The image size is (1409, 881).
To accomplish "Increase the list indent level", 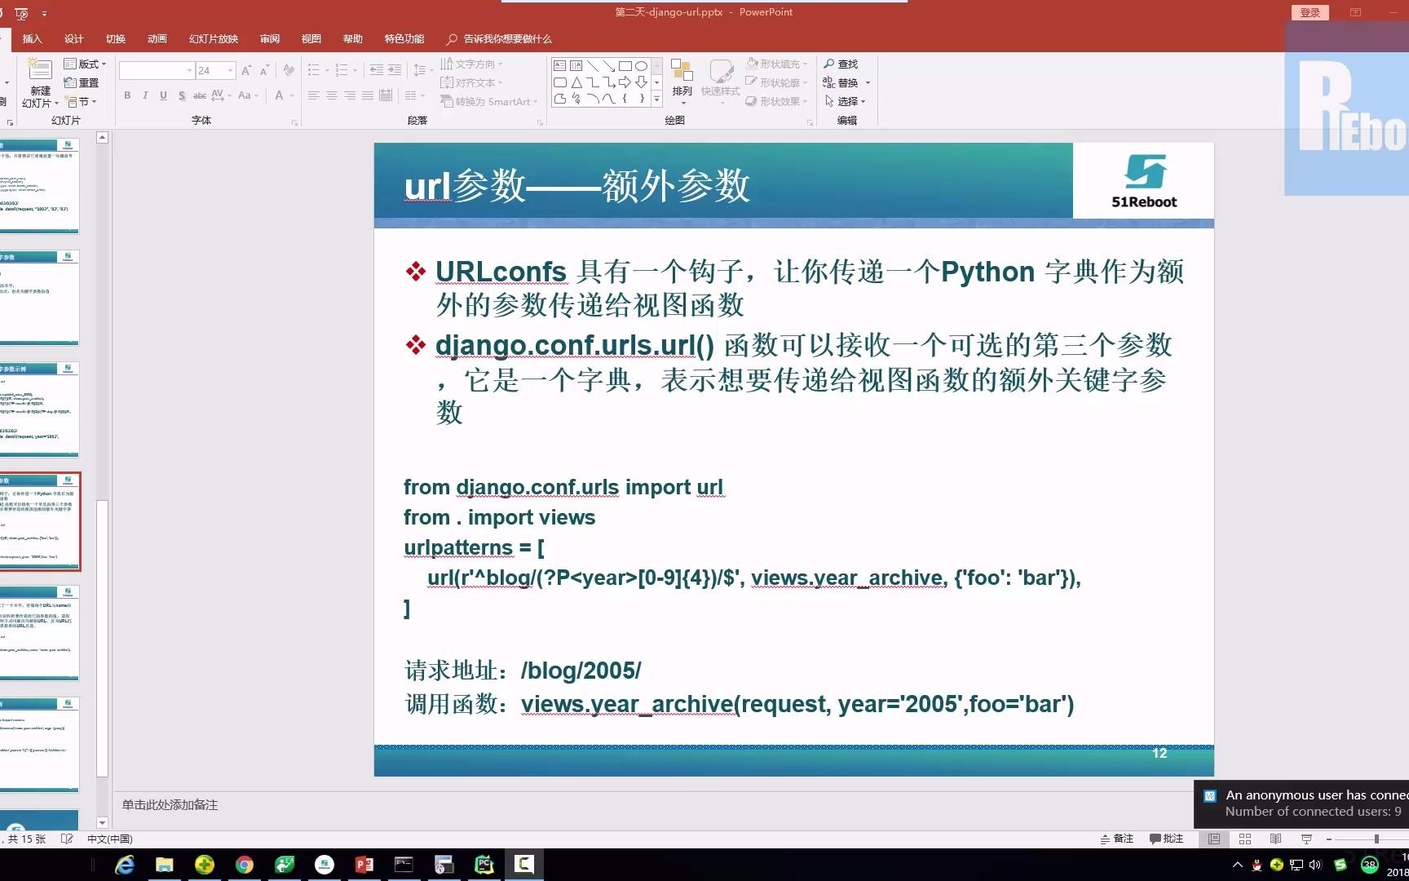I will tap(395, 71).
